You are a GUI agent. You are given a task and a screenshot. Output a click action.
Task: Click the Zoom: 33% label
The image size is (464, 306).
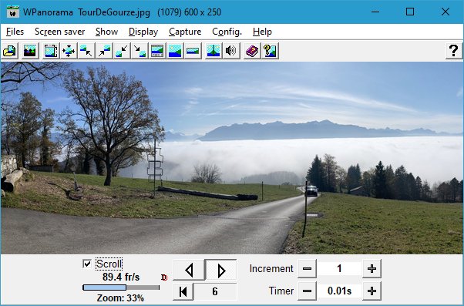[120, 298]
